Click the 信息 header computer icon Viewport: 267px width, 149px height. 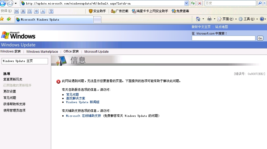[61, 61]
